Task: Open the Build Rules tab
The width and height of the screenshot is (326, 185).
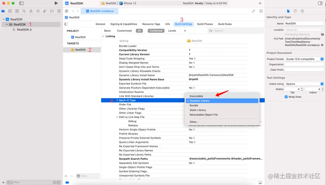Action: tap(225, 24)
